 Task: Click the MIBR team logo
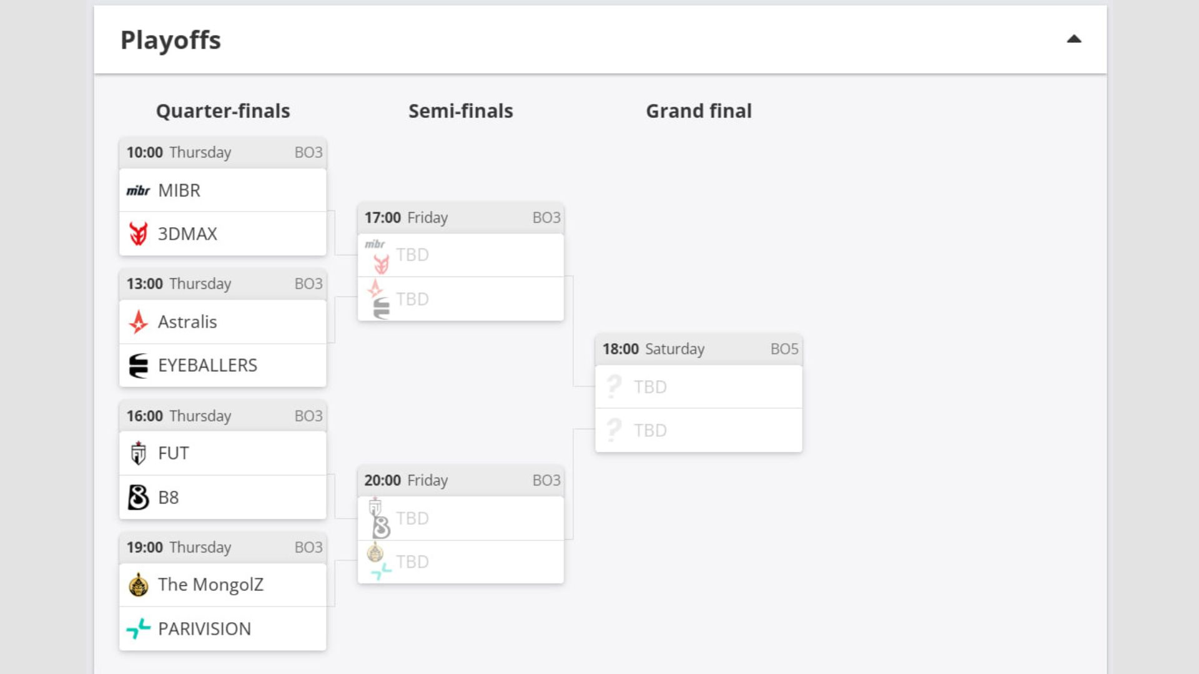(138, 190)
